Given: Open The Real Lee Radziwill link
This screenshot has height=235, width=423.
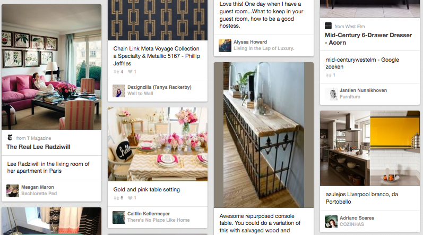Looking at the screenshot, I should click(38, 147).
